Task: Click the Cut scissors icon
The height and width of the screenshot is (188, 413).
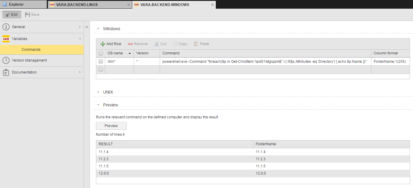Action: click(157, 44)
